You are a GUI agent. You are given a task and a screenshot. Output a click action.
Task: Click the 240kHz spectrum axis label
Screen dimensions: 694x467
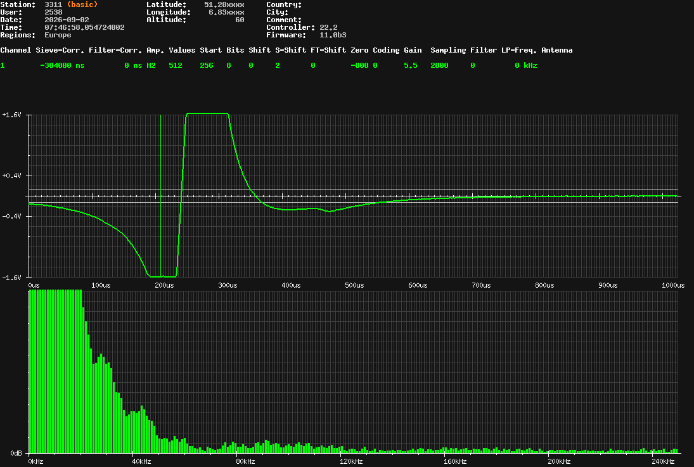pyautogui.click(x=663, y=461)
